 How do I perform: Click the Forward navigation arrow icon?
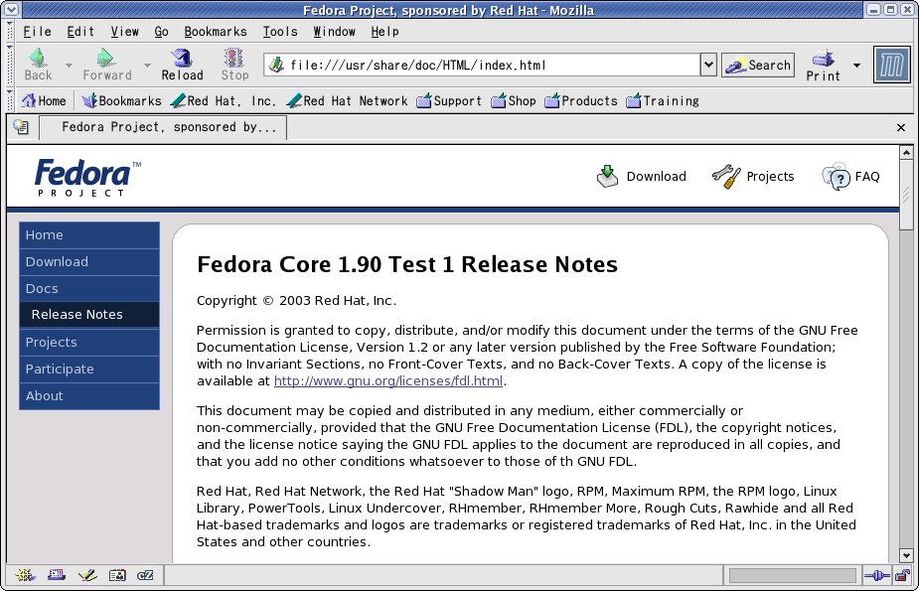tap(106, 58)
